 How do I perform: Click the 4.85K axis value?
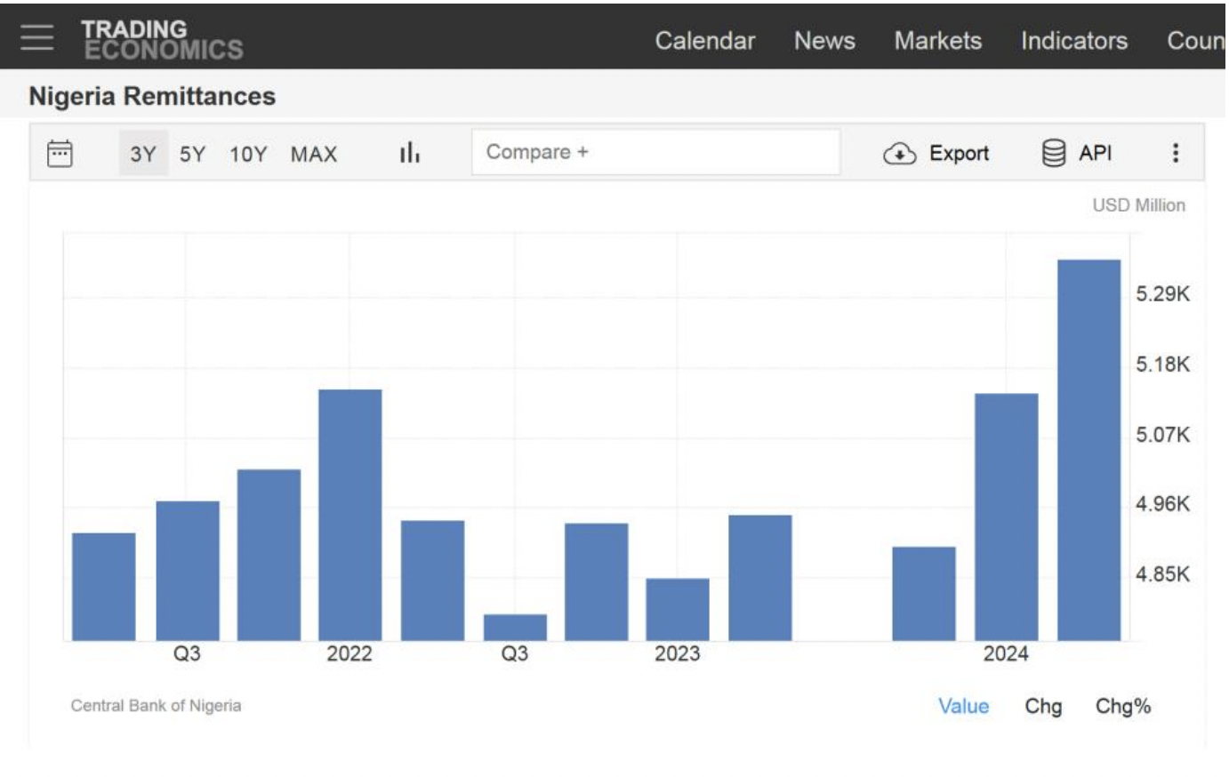(x=1162, y=574)
